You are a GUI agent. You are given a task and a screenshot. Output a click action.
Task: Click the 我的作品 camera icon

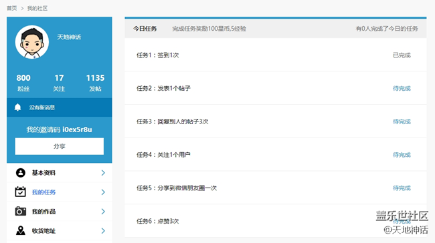(x=20, y=211)
